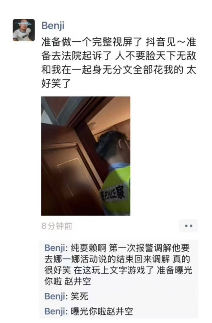Viewport: 212px width, 323px height.
Task: Tap the two-dot like/comment button
Action: tap(188, 226)
